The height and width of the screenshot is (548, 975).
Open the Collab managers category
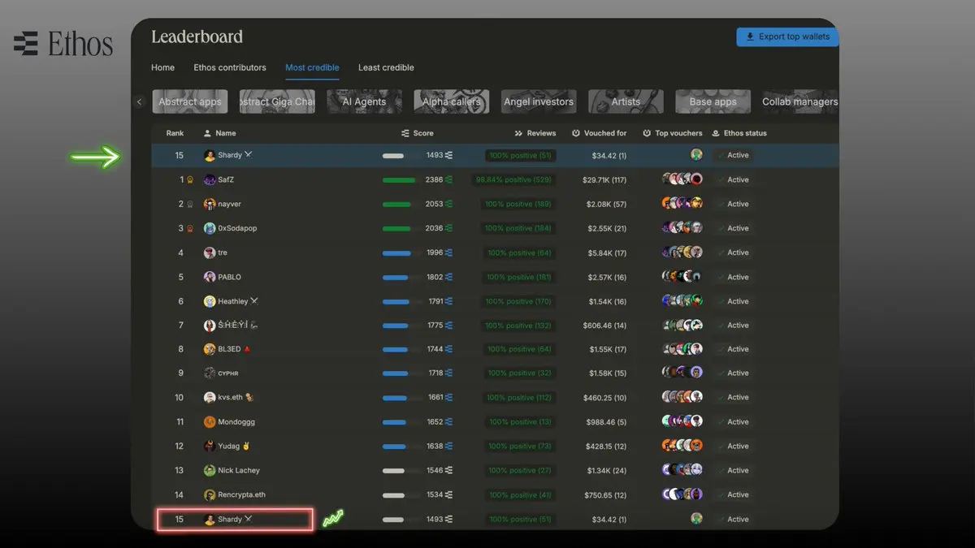click(x=799, y=101)
